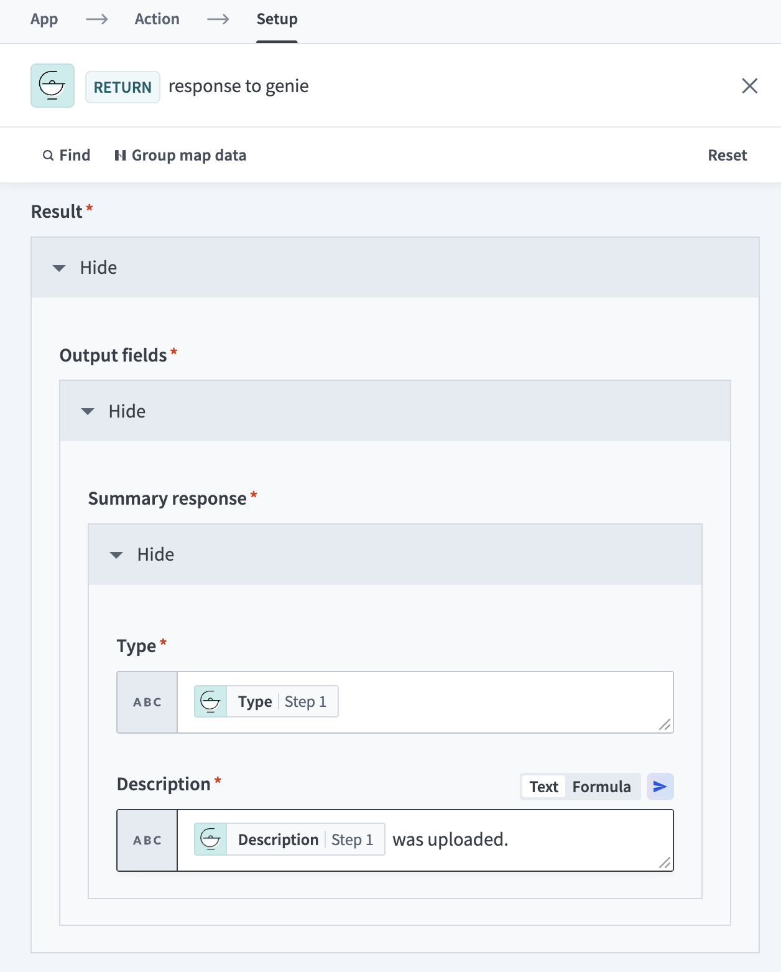Click inside the Type input field
The image size is (781, 972).
point(497,702)
